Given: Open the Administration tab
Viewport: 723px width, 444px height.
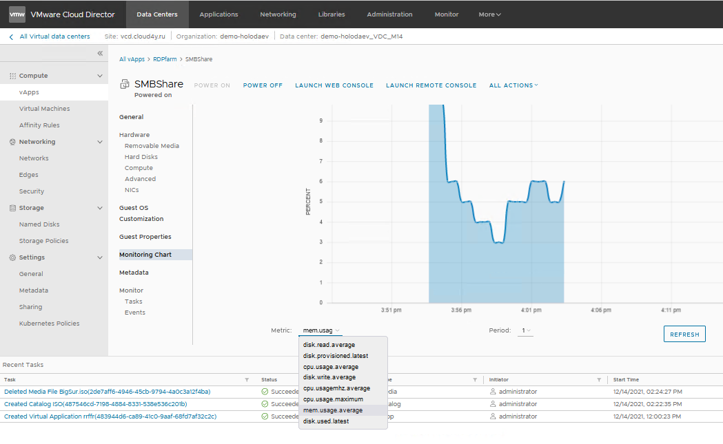Looking at the screenshot, I should point(389,14).
